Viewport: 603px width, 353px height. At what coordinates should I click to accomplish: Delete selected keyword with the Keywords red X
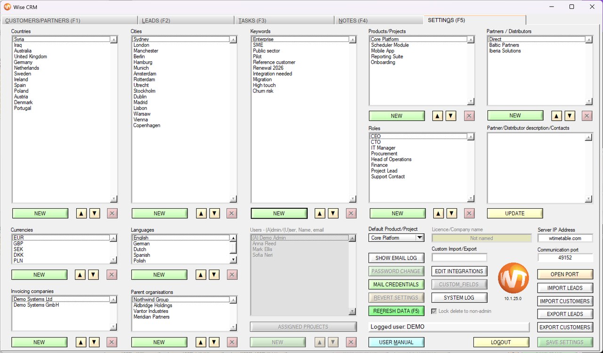point(351,213)
